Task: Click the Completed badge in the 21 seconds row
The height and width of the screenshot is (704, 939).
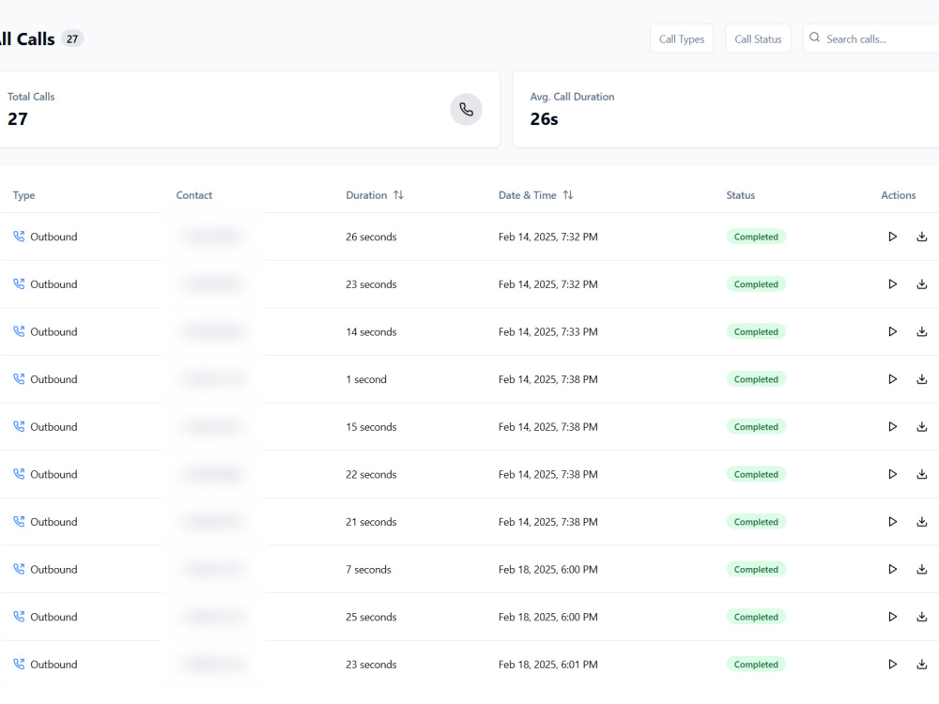Action: [x=756, y=521]
